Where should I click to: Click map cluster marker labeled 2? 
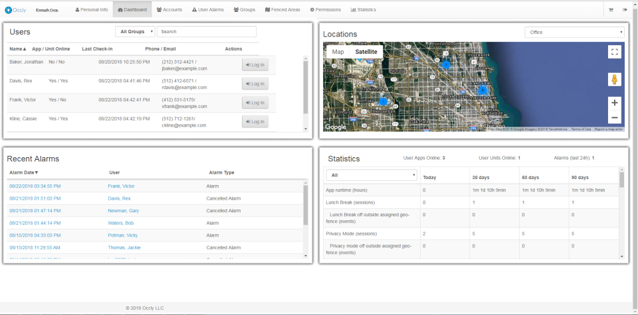coord(446,64)
